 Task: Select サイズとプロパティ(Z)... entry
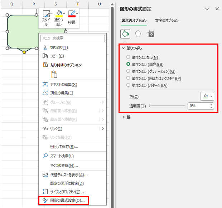[x=72, y=192]
